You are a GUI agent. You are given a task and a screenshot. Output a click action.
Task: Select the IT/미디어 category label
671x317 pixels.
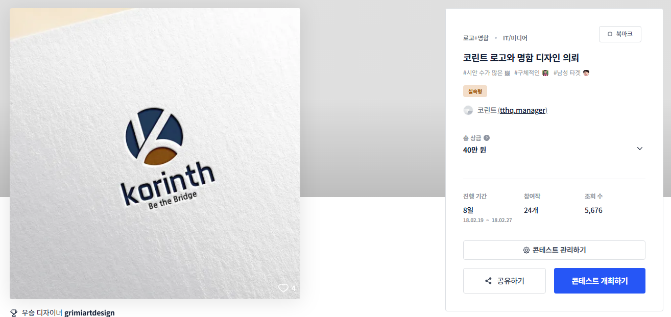[x=515, y=38]
